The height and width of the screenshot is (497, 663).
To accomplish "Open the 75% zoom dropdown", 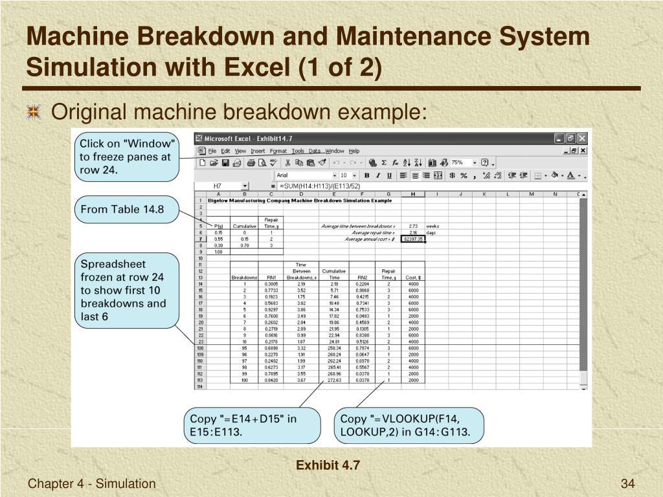I will tap(475, 162).
